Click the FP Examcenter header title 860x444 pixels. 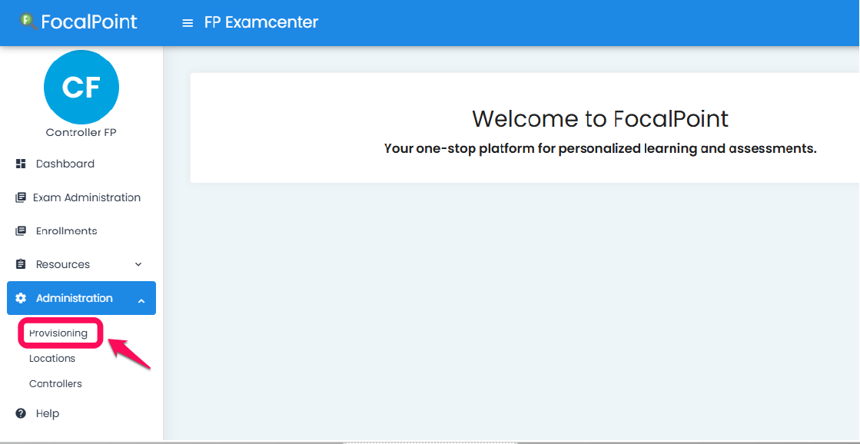pos(261,22)
